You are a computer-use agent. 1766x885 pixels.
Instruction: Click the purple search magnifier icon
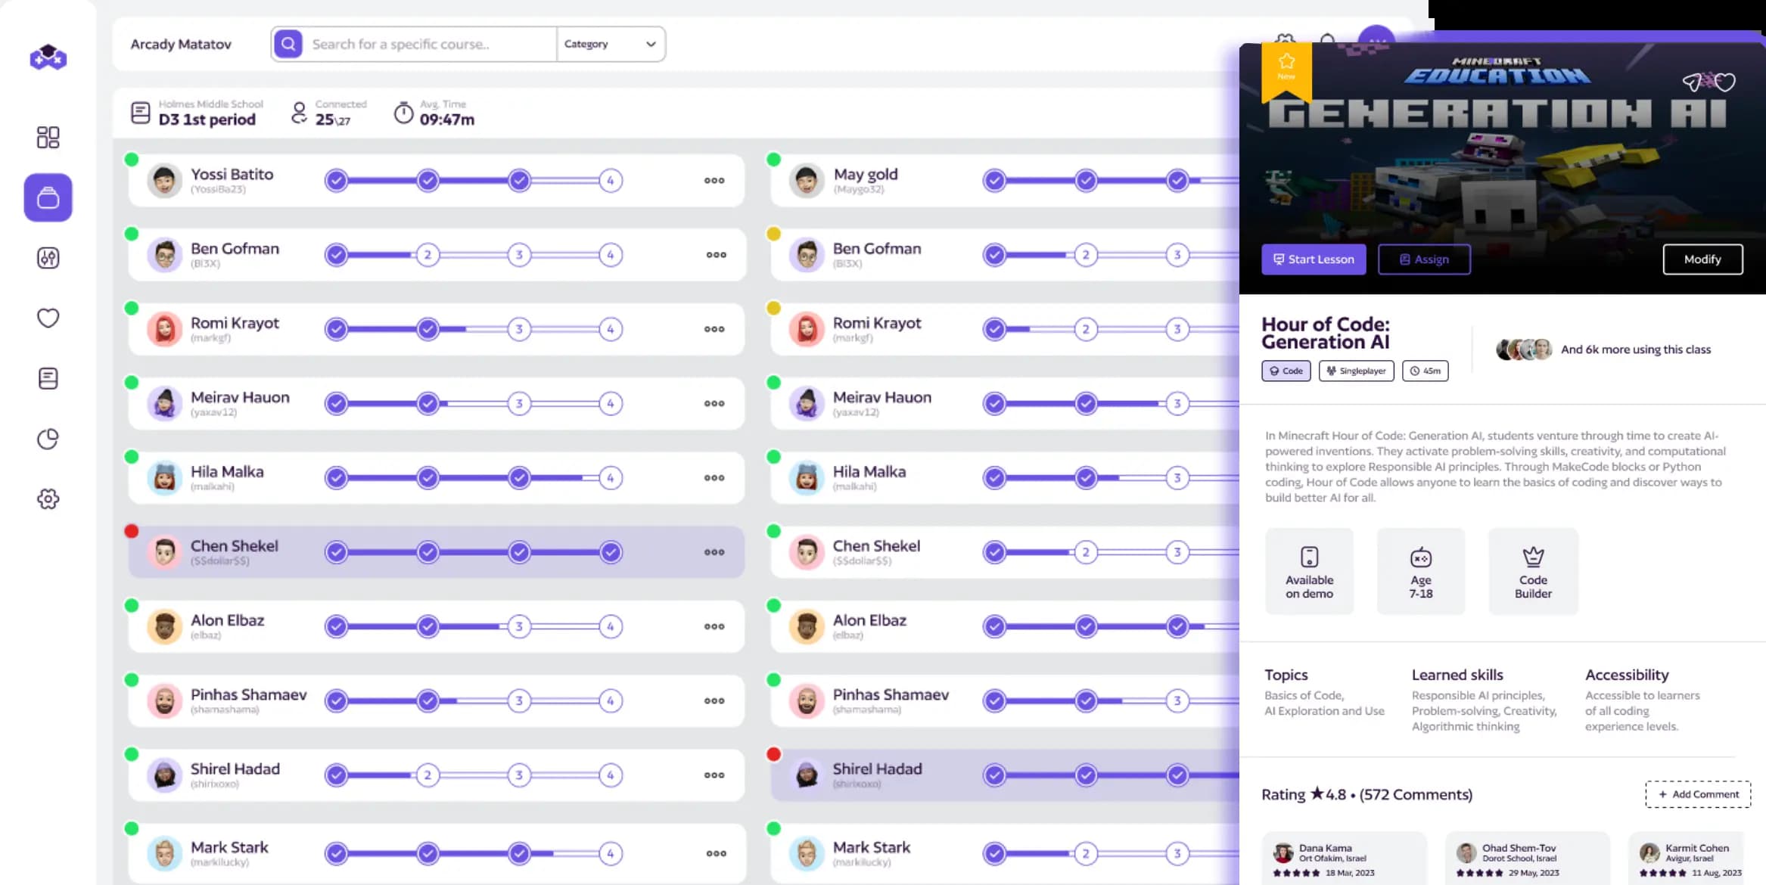click(288, 44)
